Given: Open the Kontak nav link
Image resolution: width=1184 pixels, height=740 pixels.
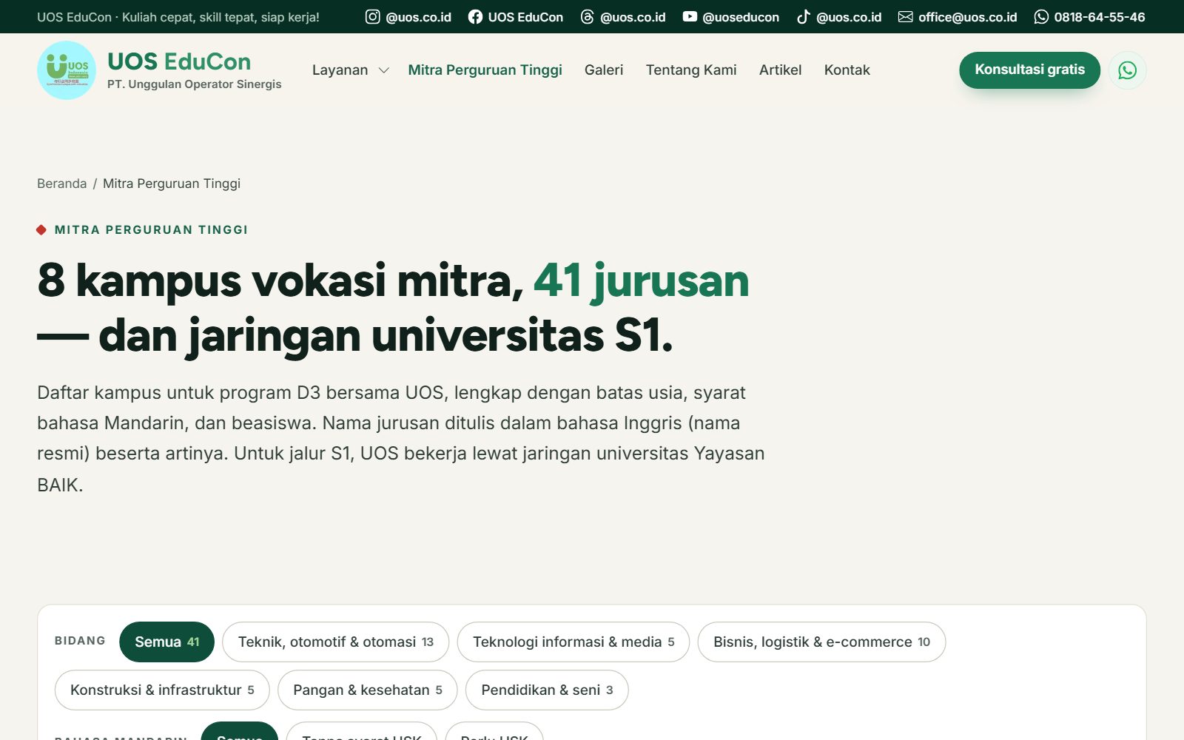Looking at the screenshot, I should [x=847, y=70].
